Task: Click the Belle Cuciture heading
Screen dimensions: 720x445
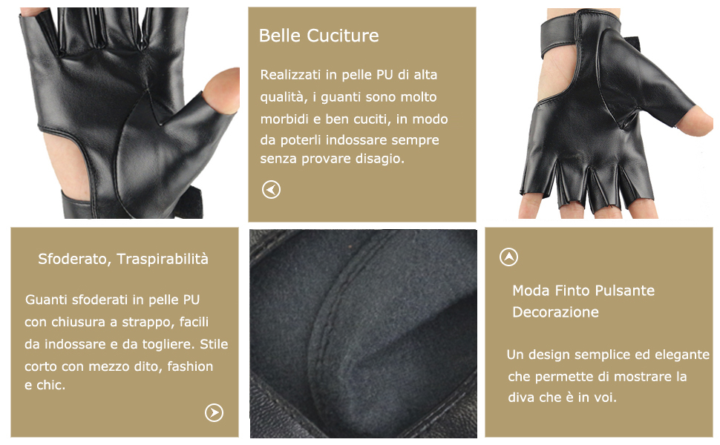Action: (318, 36)
